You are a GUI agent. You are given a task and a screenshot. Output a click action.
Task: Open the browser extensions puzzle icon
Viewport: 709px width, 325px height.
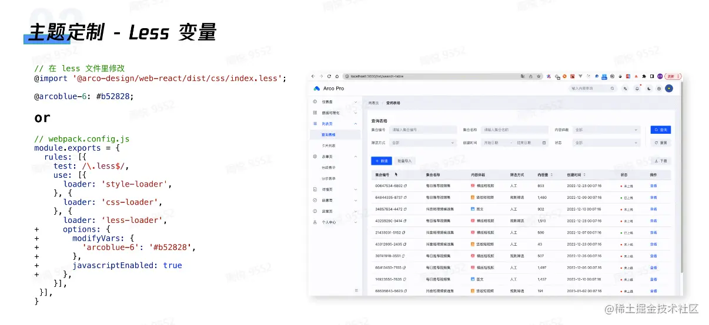pos(644,76)
